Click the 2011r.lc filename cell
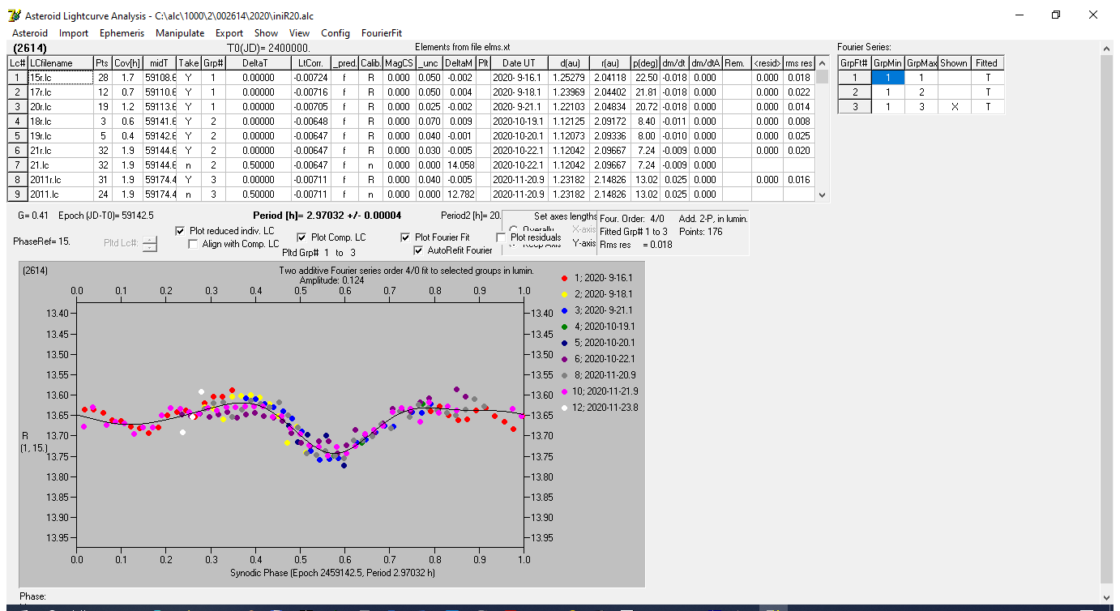 pos(59,180)
